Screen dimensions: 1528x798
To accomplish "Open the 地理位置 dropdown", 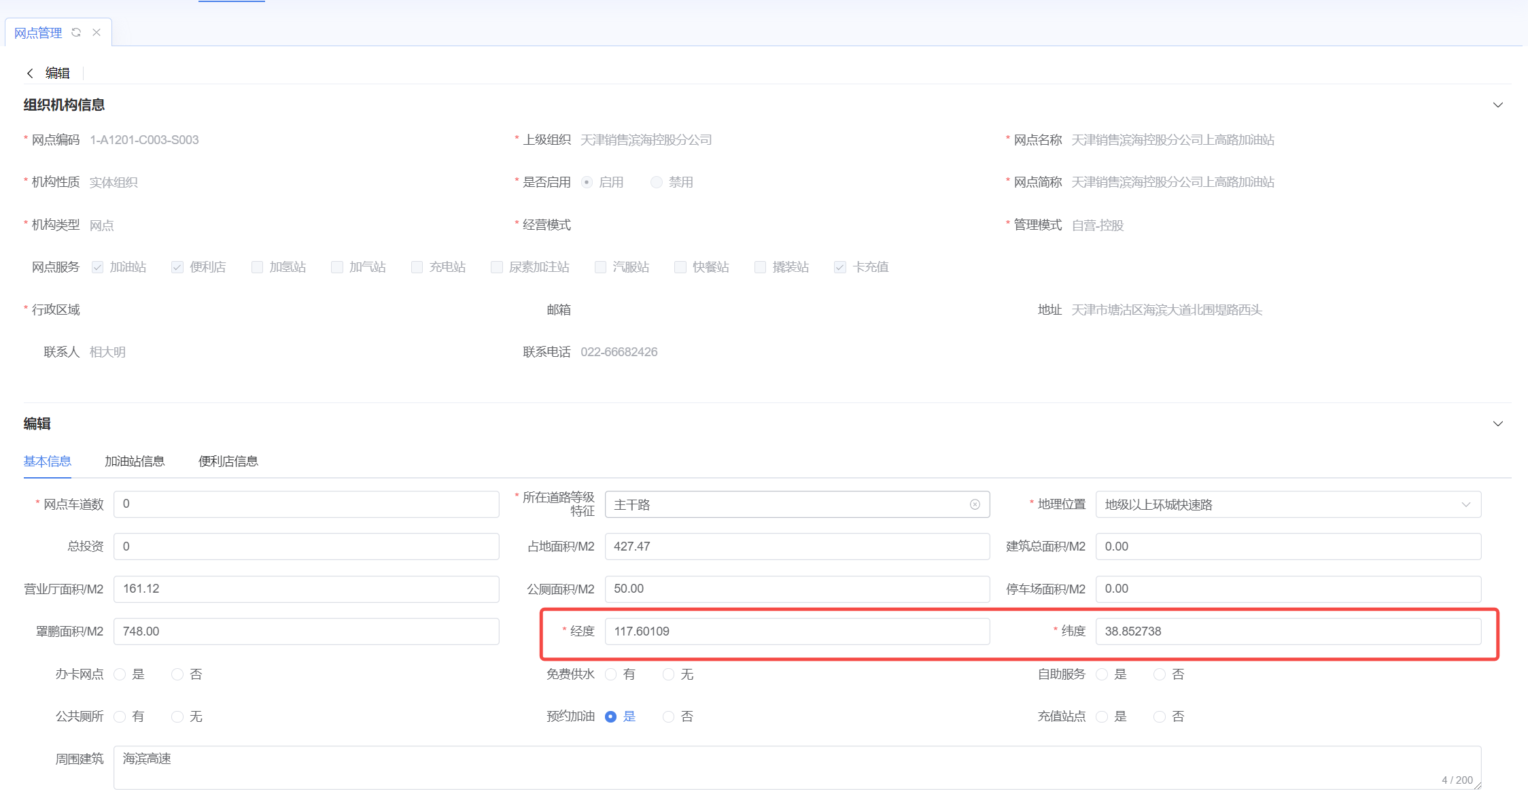I will (x=1288, y=504).
